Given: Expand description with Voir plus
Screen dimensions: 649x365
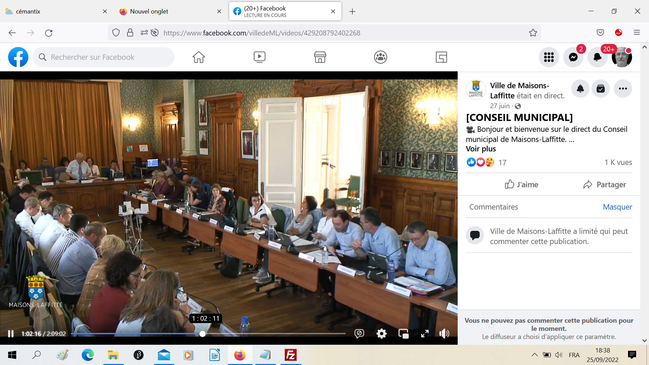Looking at the screenshot, I should (x=481, y=149).
